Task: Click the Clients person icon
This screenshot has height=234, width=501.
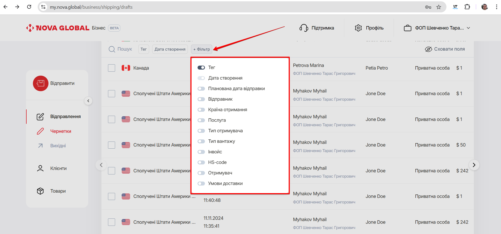Action: (40, 168)
